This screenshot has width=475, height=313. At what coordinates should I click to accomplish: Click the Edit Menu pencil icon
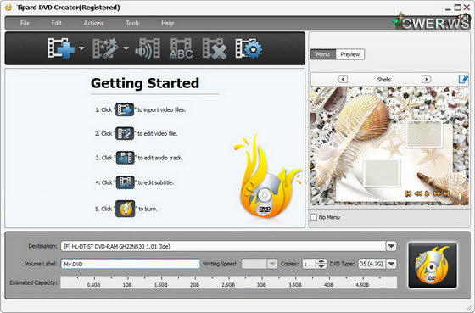point(463,79)
